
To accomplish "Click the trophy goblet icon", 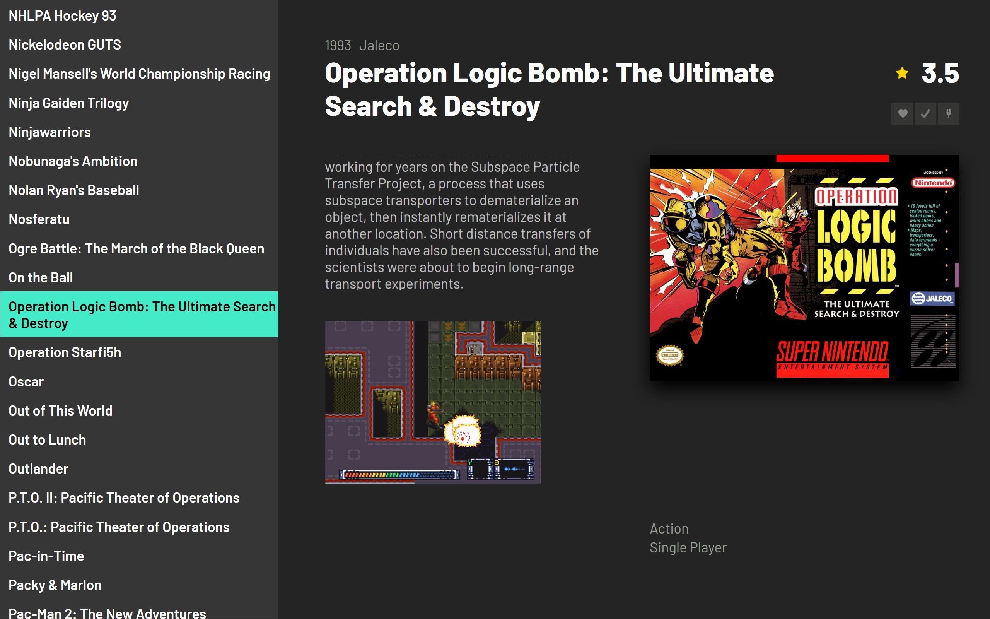I will point(948,113).
